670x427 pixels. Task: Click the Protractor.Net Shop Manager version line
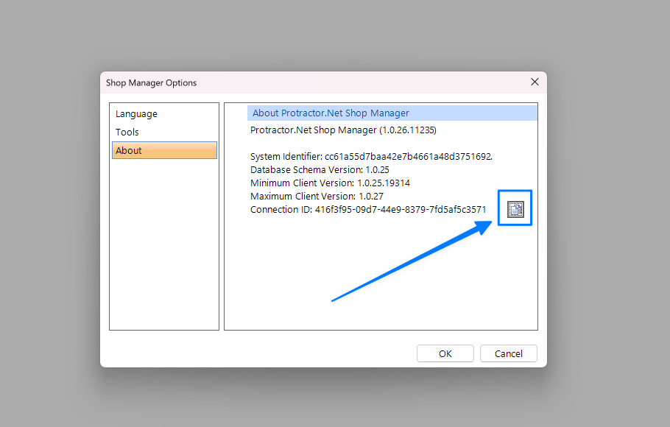343,130
